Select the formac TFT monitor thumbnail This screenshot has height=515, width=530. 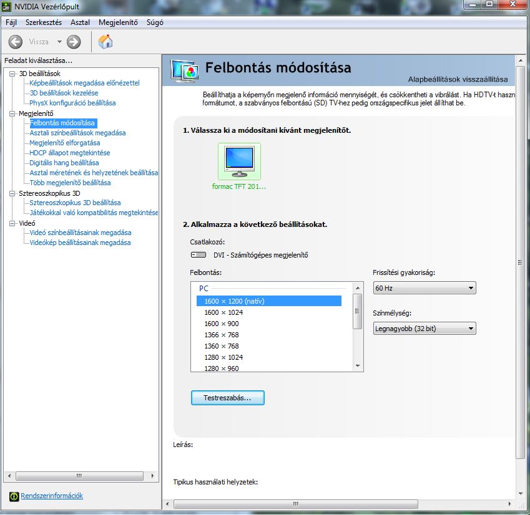click(x=239, y=161)
